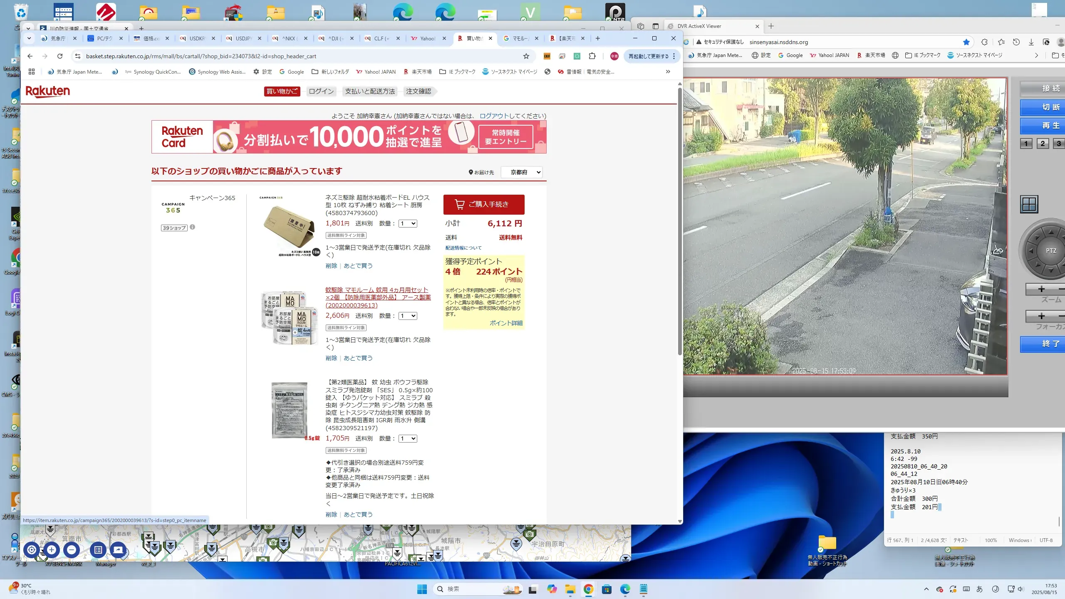Open Microsoft Edge from the taskbar
This screenshot has height=599, width=1065.
click(x=625, y=589)
